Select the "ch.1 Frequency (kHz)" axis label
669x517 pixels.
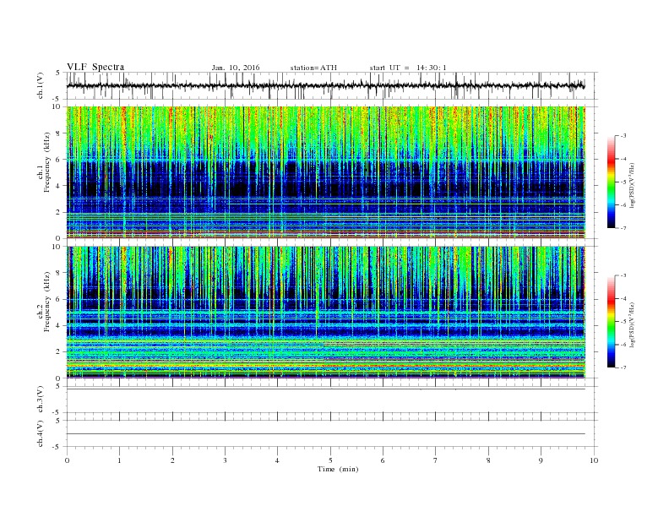point(44,162)
